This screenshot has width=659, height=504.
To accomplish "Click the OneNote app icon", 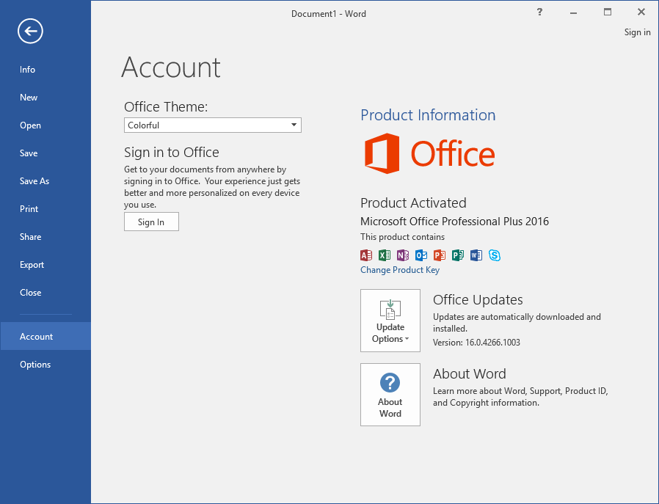I will click(x=403, y=255).
